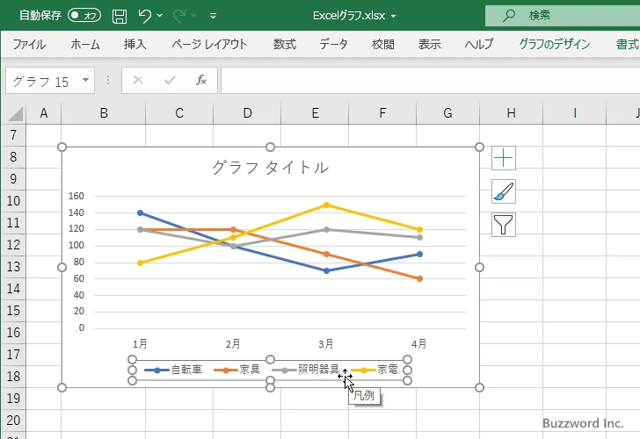The height and width of the screenshot is (439, 640).
Task: Open Chart Styles paintbrush button
Action: pos(503,191)
